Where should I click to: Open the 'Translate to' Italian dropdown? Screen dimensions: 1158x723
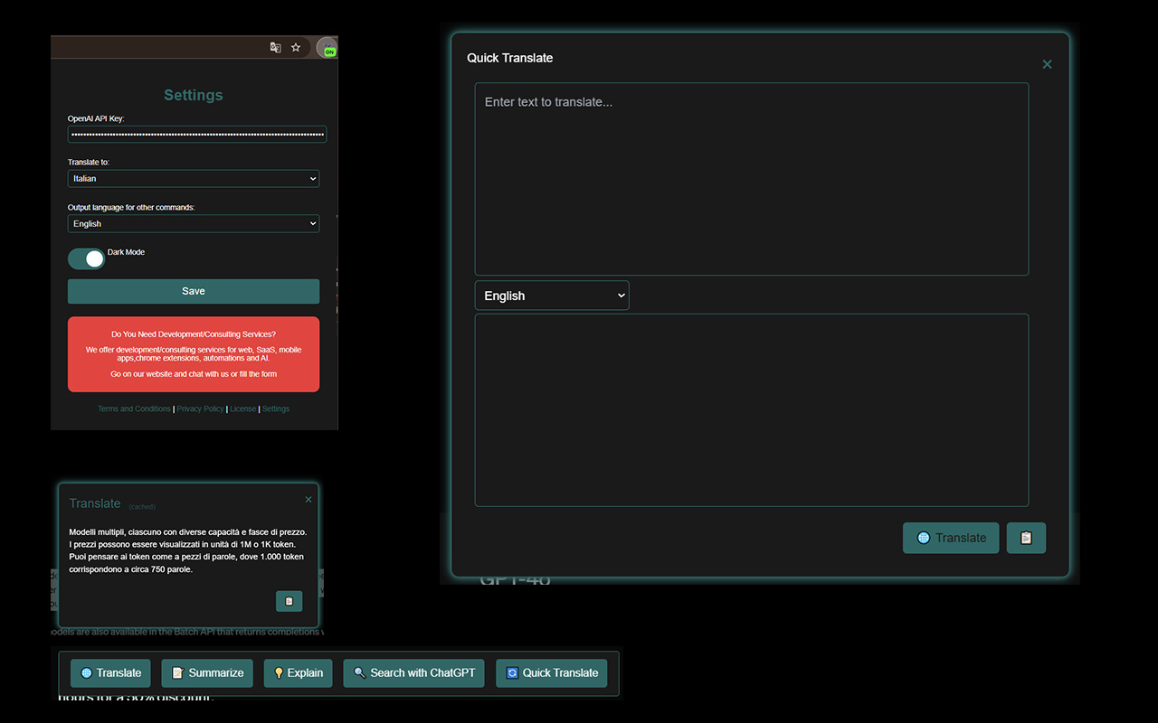(x=194, y=179)
